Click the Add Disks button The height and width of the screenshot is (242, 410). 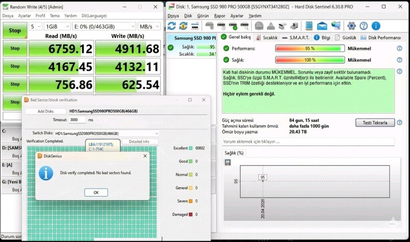coord(46,111)
